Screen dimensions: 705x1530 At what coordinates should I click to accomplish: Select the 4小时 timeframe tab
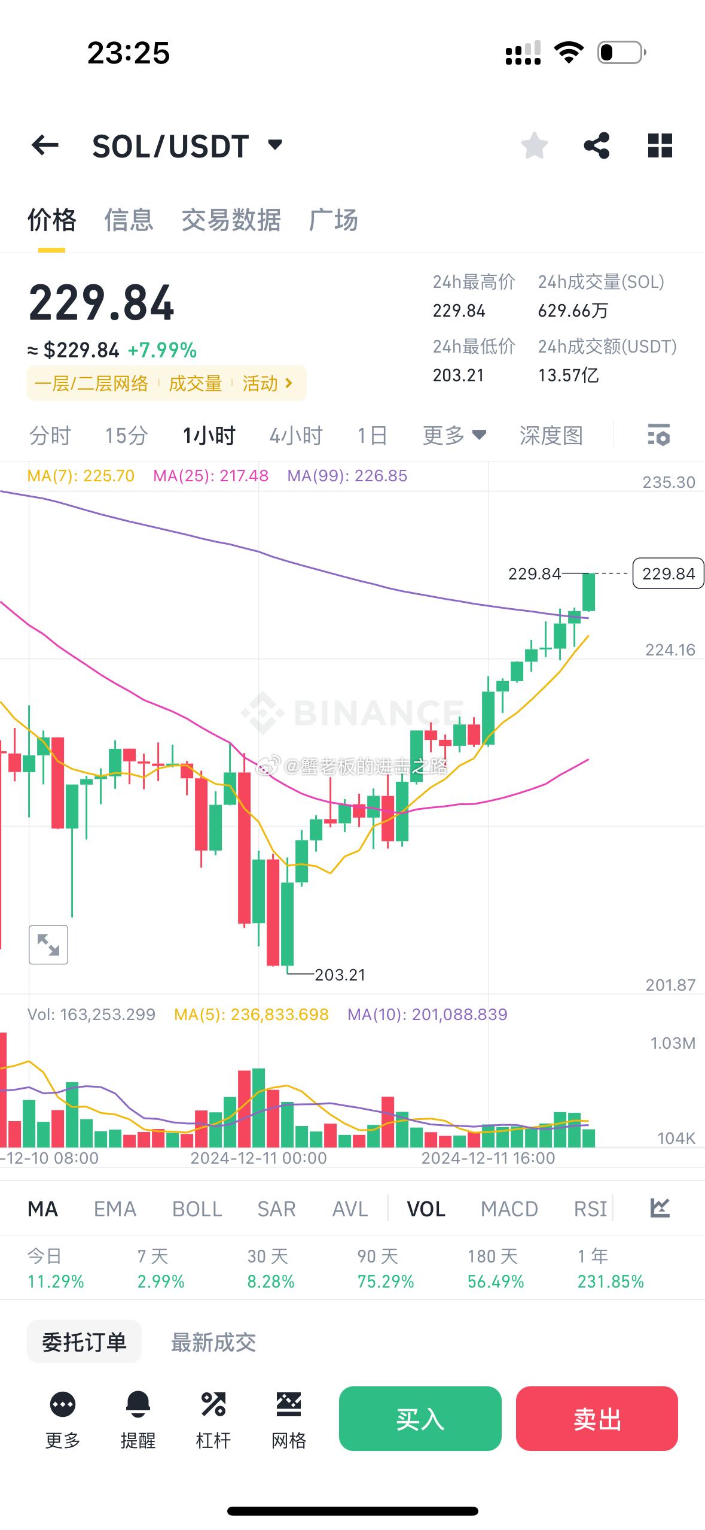tap(295, 435)
